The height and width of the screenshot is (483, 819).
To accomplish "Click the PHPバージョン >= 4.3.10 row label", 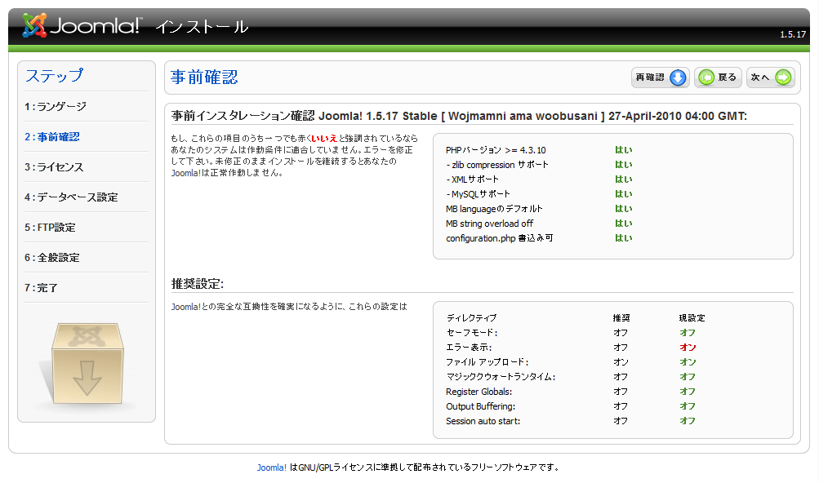I will [496, 150].
